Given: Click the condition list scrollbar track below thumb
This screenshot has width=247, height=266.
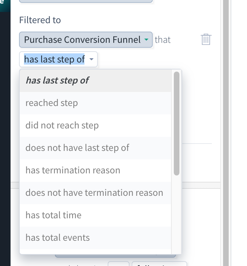Looking at the screenshot, I should (x=177, y=214).
